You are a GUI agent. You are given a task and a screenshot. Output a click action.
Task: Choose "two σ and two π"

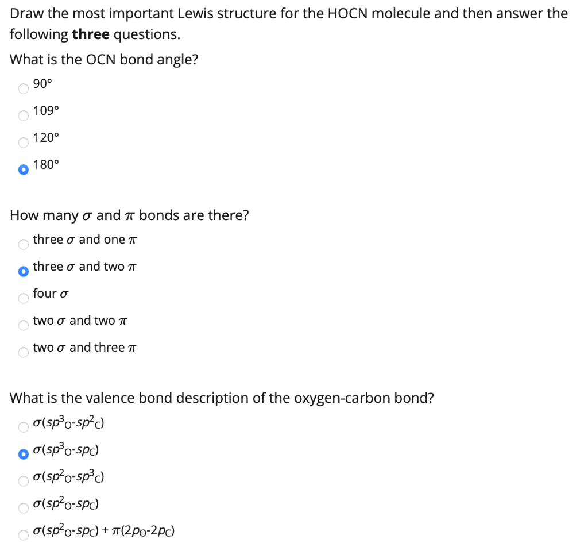click(x=23, y=325)
